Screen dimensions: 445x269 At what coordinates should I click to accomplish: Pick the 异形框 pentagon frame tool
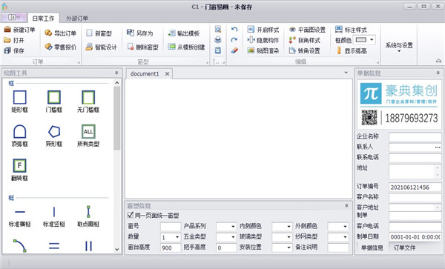(54, 136)
